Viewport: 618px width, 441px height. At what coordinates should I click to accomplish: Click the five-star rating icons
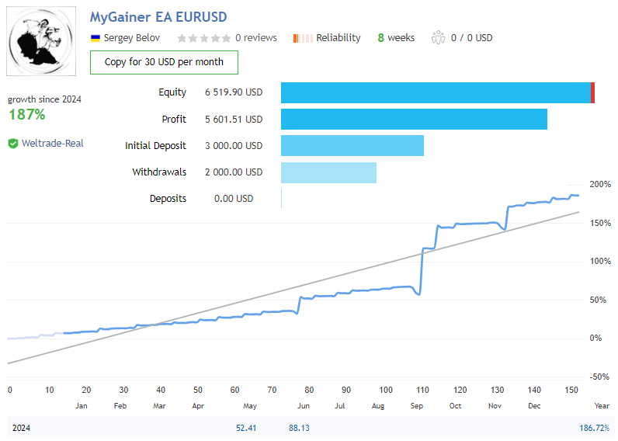pyautogui.click(x=203, y=38)
